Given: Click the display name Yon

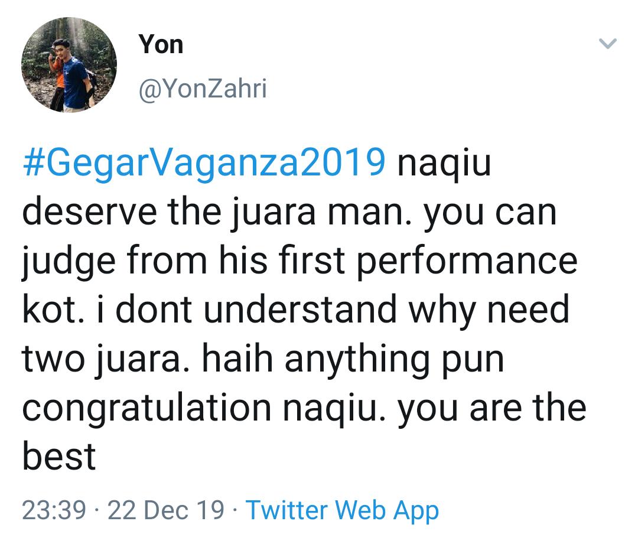Looking at the screenshot, I should (x=160, y=44).
